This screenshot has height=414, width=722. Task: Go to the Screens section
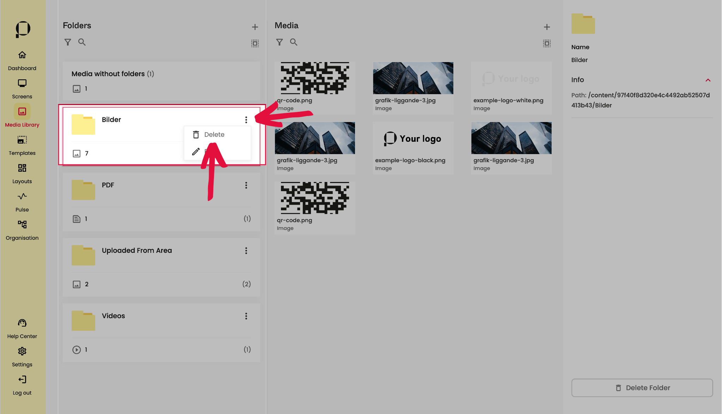pos(22,88)
